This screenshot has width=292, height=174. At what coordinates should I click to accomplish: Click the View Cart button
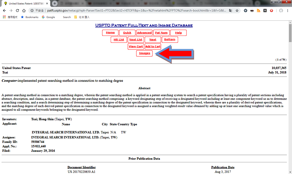pyautogui.click(x=136, y=47)
